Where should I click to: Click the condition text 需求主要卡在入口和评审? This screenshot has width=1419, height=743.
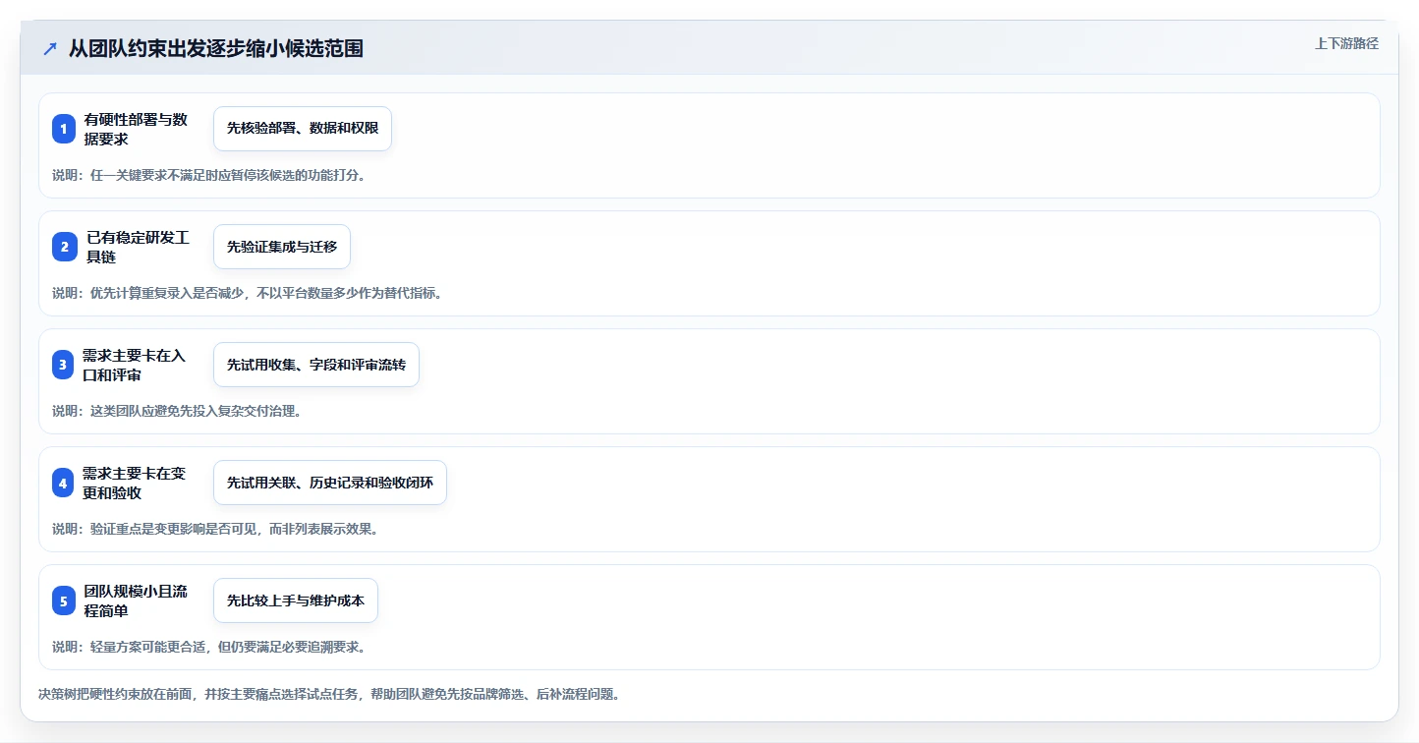(134, 365)
